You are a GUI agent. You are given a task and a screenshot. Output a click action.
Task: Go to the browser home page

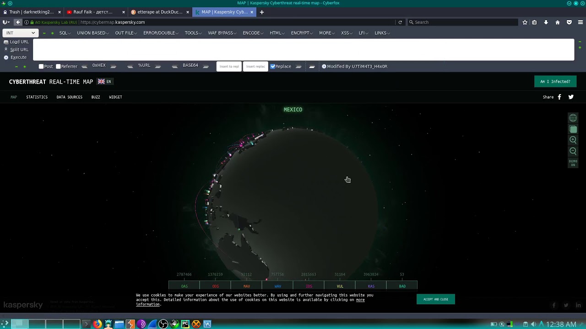pos(557,22)
